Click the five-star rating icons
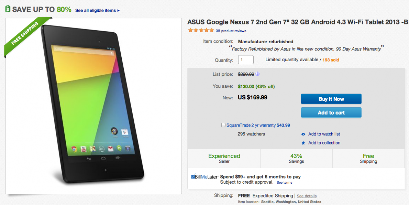The height and width of the screenshot is (205, 409). [x=201, y=30]
